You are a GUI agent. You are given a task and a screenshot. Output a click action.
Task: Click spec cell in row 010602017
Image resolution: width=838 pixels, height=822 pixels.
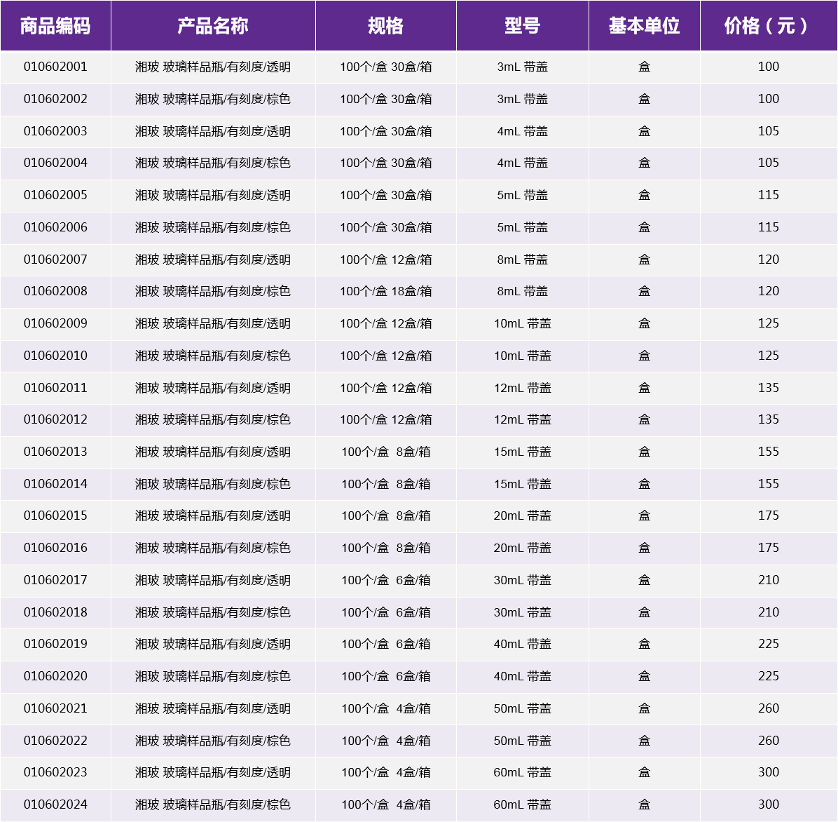tap(386, 580)
